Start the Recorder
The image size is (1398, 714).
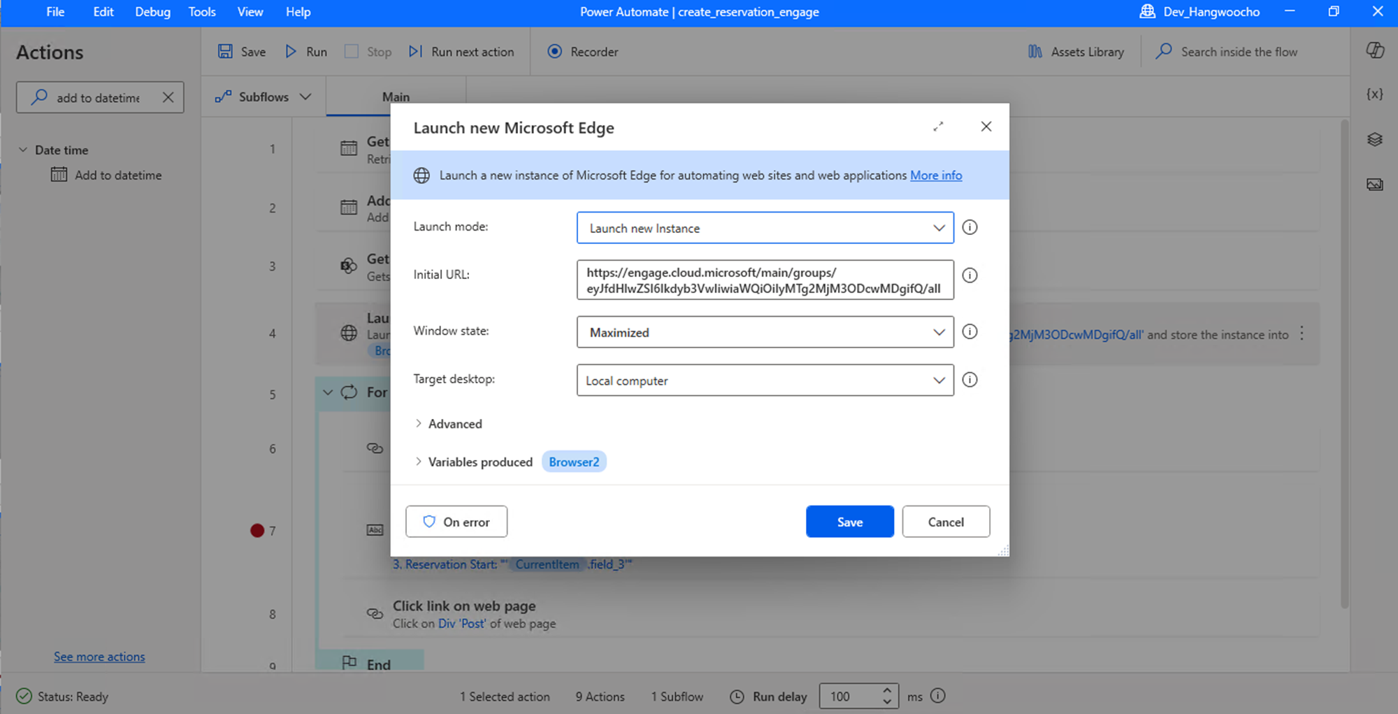(x=583, y=52)
